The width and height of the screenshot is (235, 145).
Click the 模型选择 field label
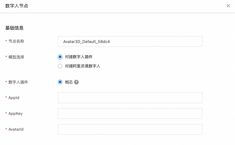tap(16, 57)
